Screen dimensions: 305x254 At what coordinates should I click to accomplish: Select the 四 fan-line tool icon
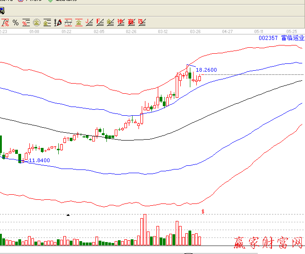click(142, 22)
